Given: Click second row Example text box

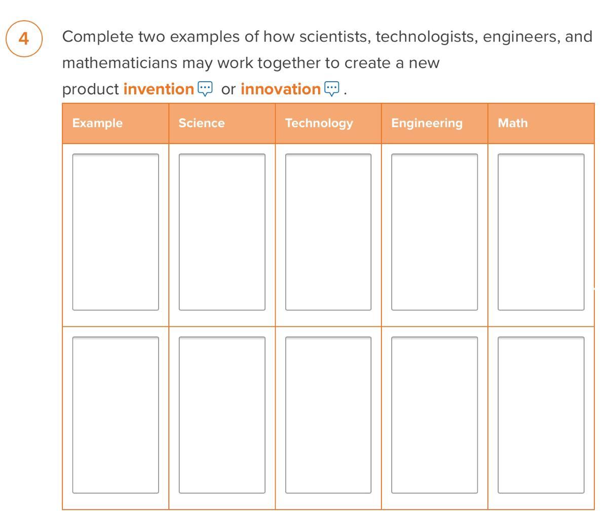Looking at the screenshot, I should (x=116, y=415).
